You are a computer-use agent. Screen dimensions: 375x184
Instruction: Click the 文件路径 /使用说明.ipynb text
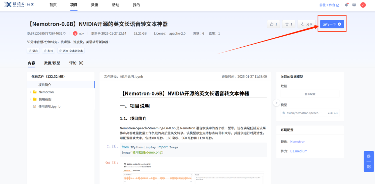point(123,76)
